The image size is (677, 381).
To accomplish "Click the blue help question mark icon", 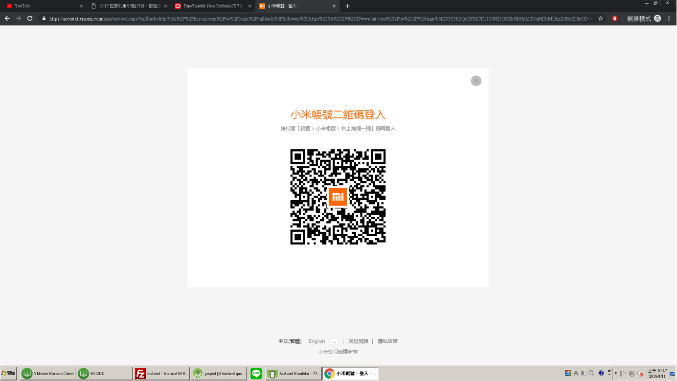I will 601,373.
